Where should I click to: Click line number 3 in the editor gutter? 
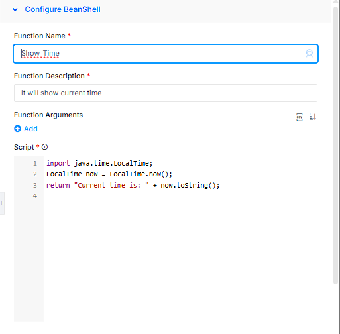click(35, 185)
